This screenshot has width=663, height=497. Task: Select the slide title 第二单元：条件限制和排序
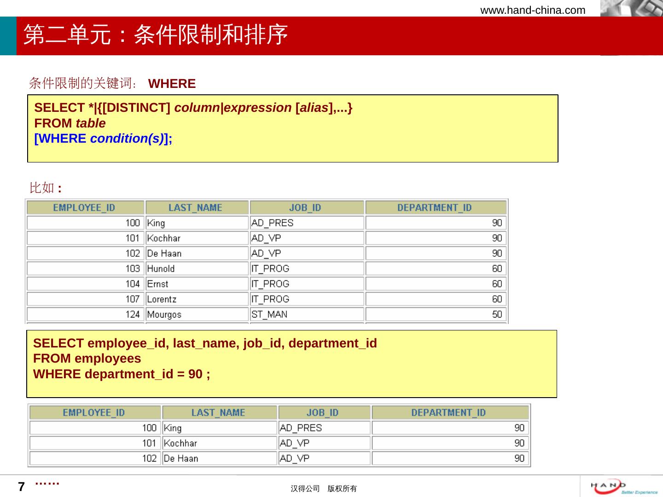(156, 35)
